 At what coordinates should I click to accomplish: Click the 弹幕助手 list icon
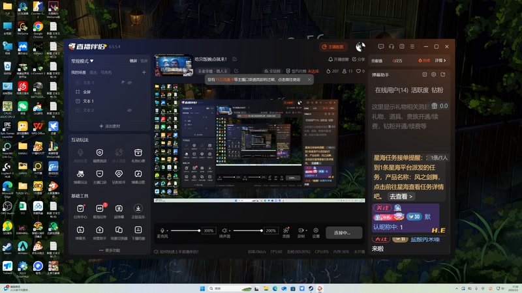pyautogui.click(x=425, y=75)
